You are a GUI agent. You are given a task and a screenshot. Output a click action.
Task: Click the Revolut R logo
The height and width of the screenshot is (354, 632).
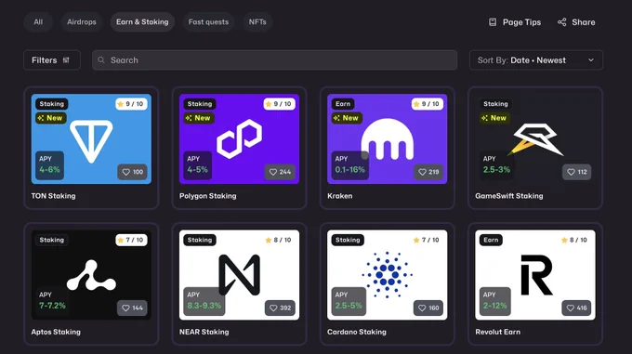pos(536,275)
